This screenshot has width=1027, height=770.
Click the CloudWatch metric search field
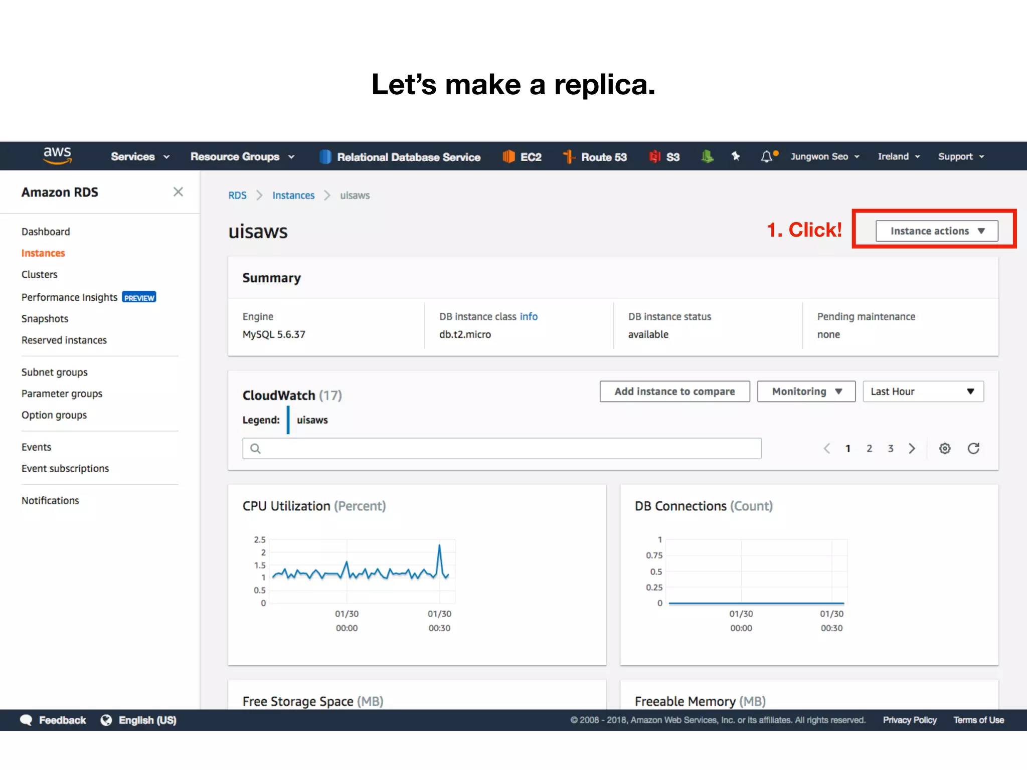pos(501,449)
